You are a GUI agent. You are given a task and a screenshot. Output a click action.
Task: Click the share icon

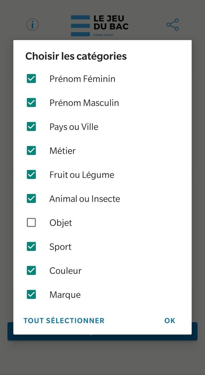click(x=172, y=25)
